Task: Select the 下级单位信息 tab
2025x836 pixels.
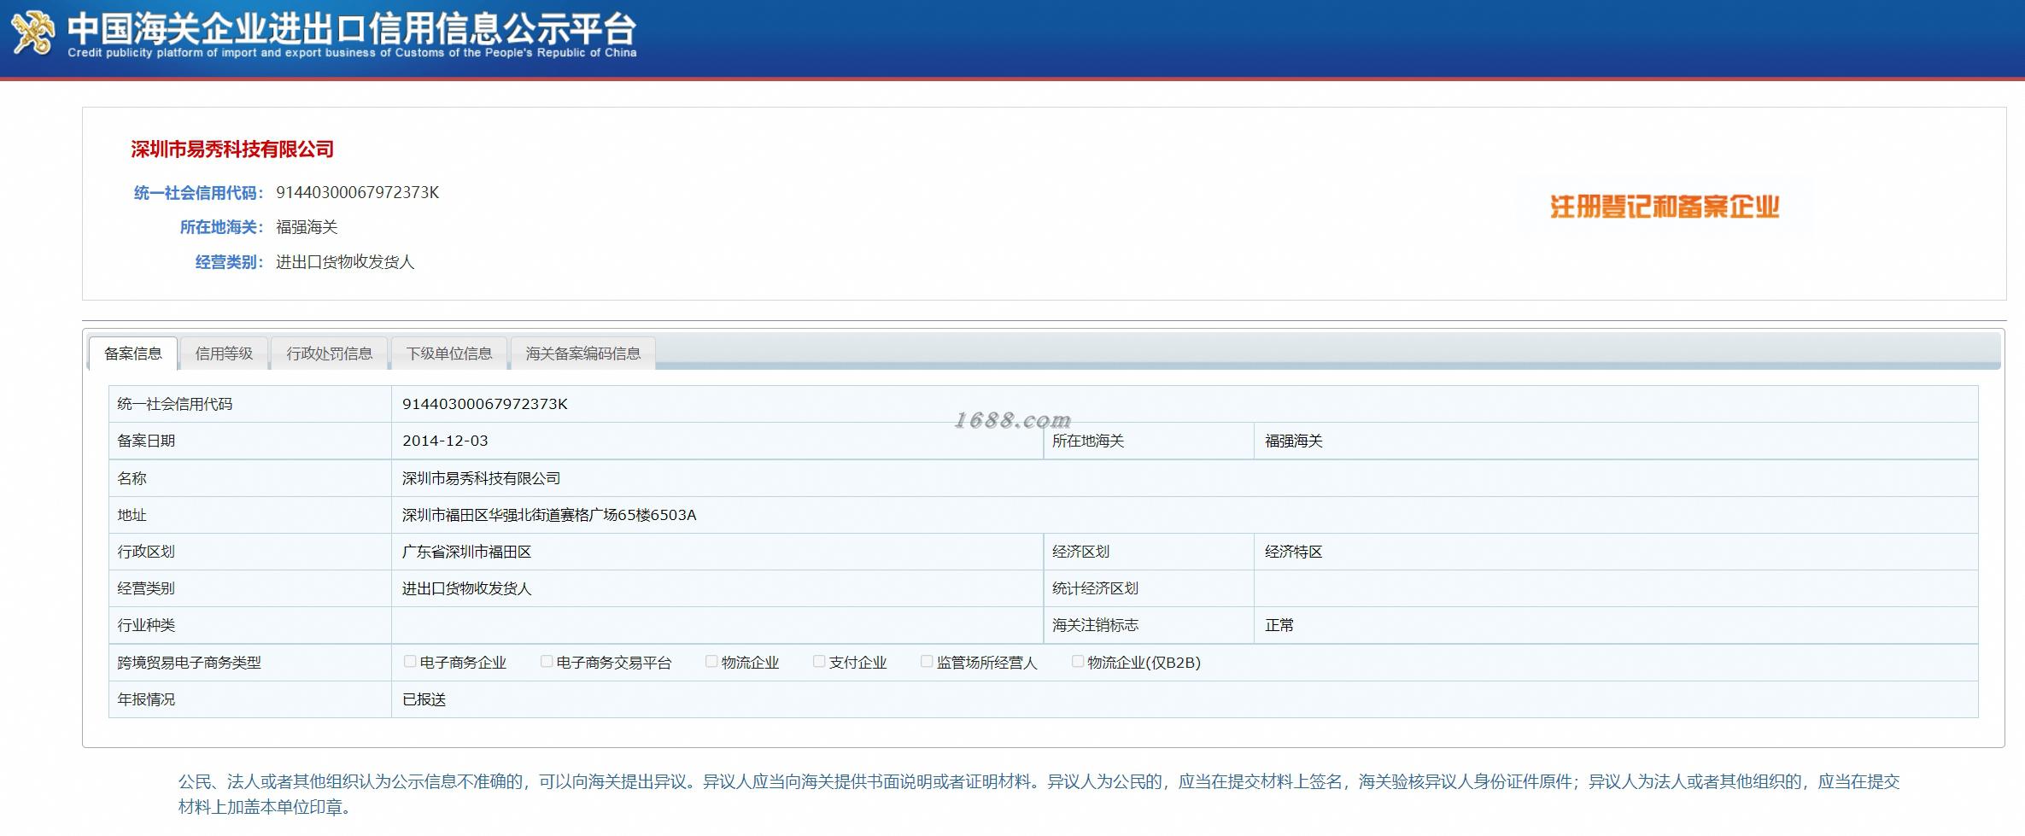Action: pos(449,354)
